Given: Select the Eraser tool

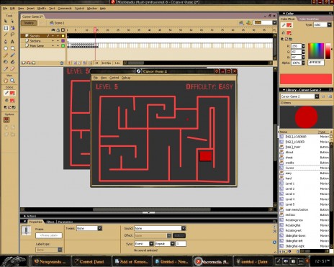Looking at the screenshot, I should tap(12, 68).
